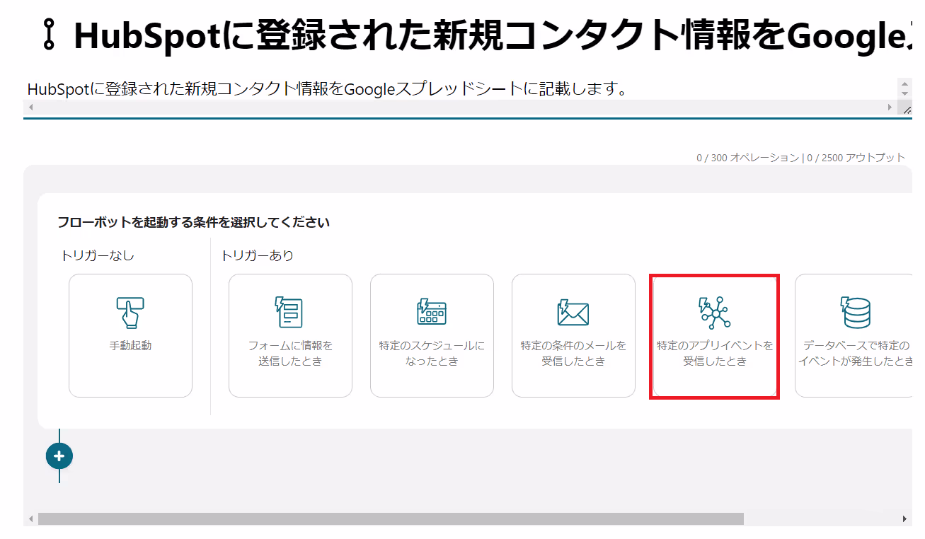This screenshot has height=539, width=925.
Task: Select the manual start hand icon
Action: point(130,312)
